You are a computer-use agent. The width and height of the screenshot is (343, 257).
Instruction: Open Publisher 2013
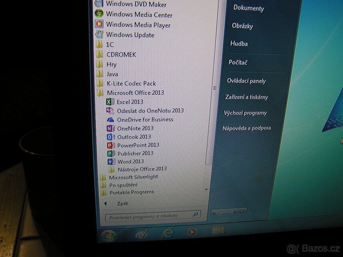135,153
